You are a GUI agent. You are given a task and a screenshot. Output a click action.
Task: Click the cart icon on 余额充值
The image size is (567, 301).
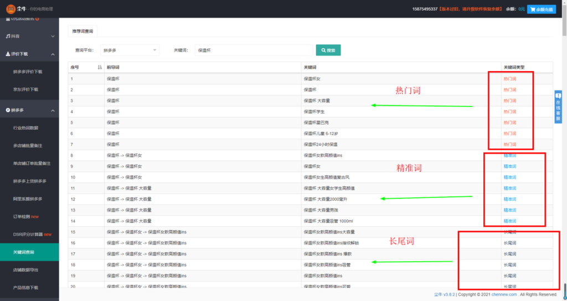(533, 9)
